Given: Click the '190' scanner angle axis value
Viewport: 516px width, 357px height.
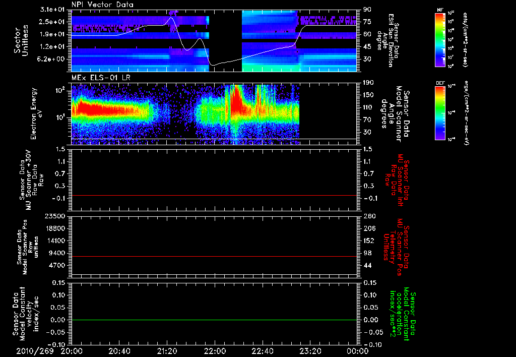Looking at the screenshot, I should point(368,83).
